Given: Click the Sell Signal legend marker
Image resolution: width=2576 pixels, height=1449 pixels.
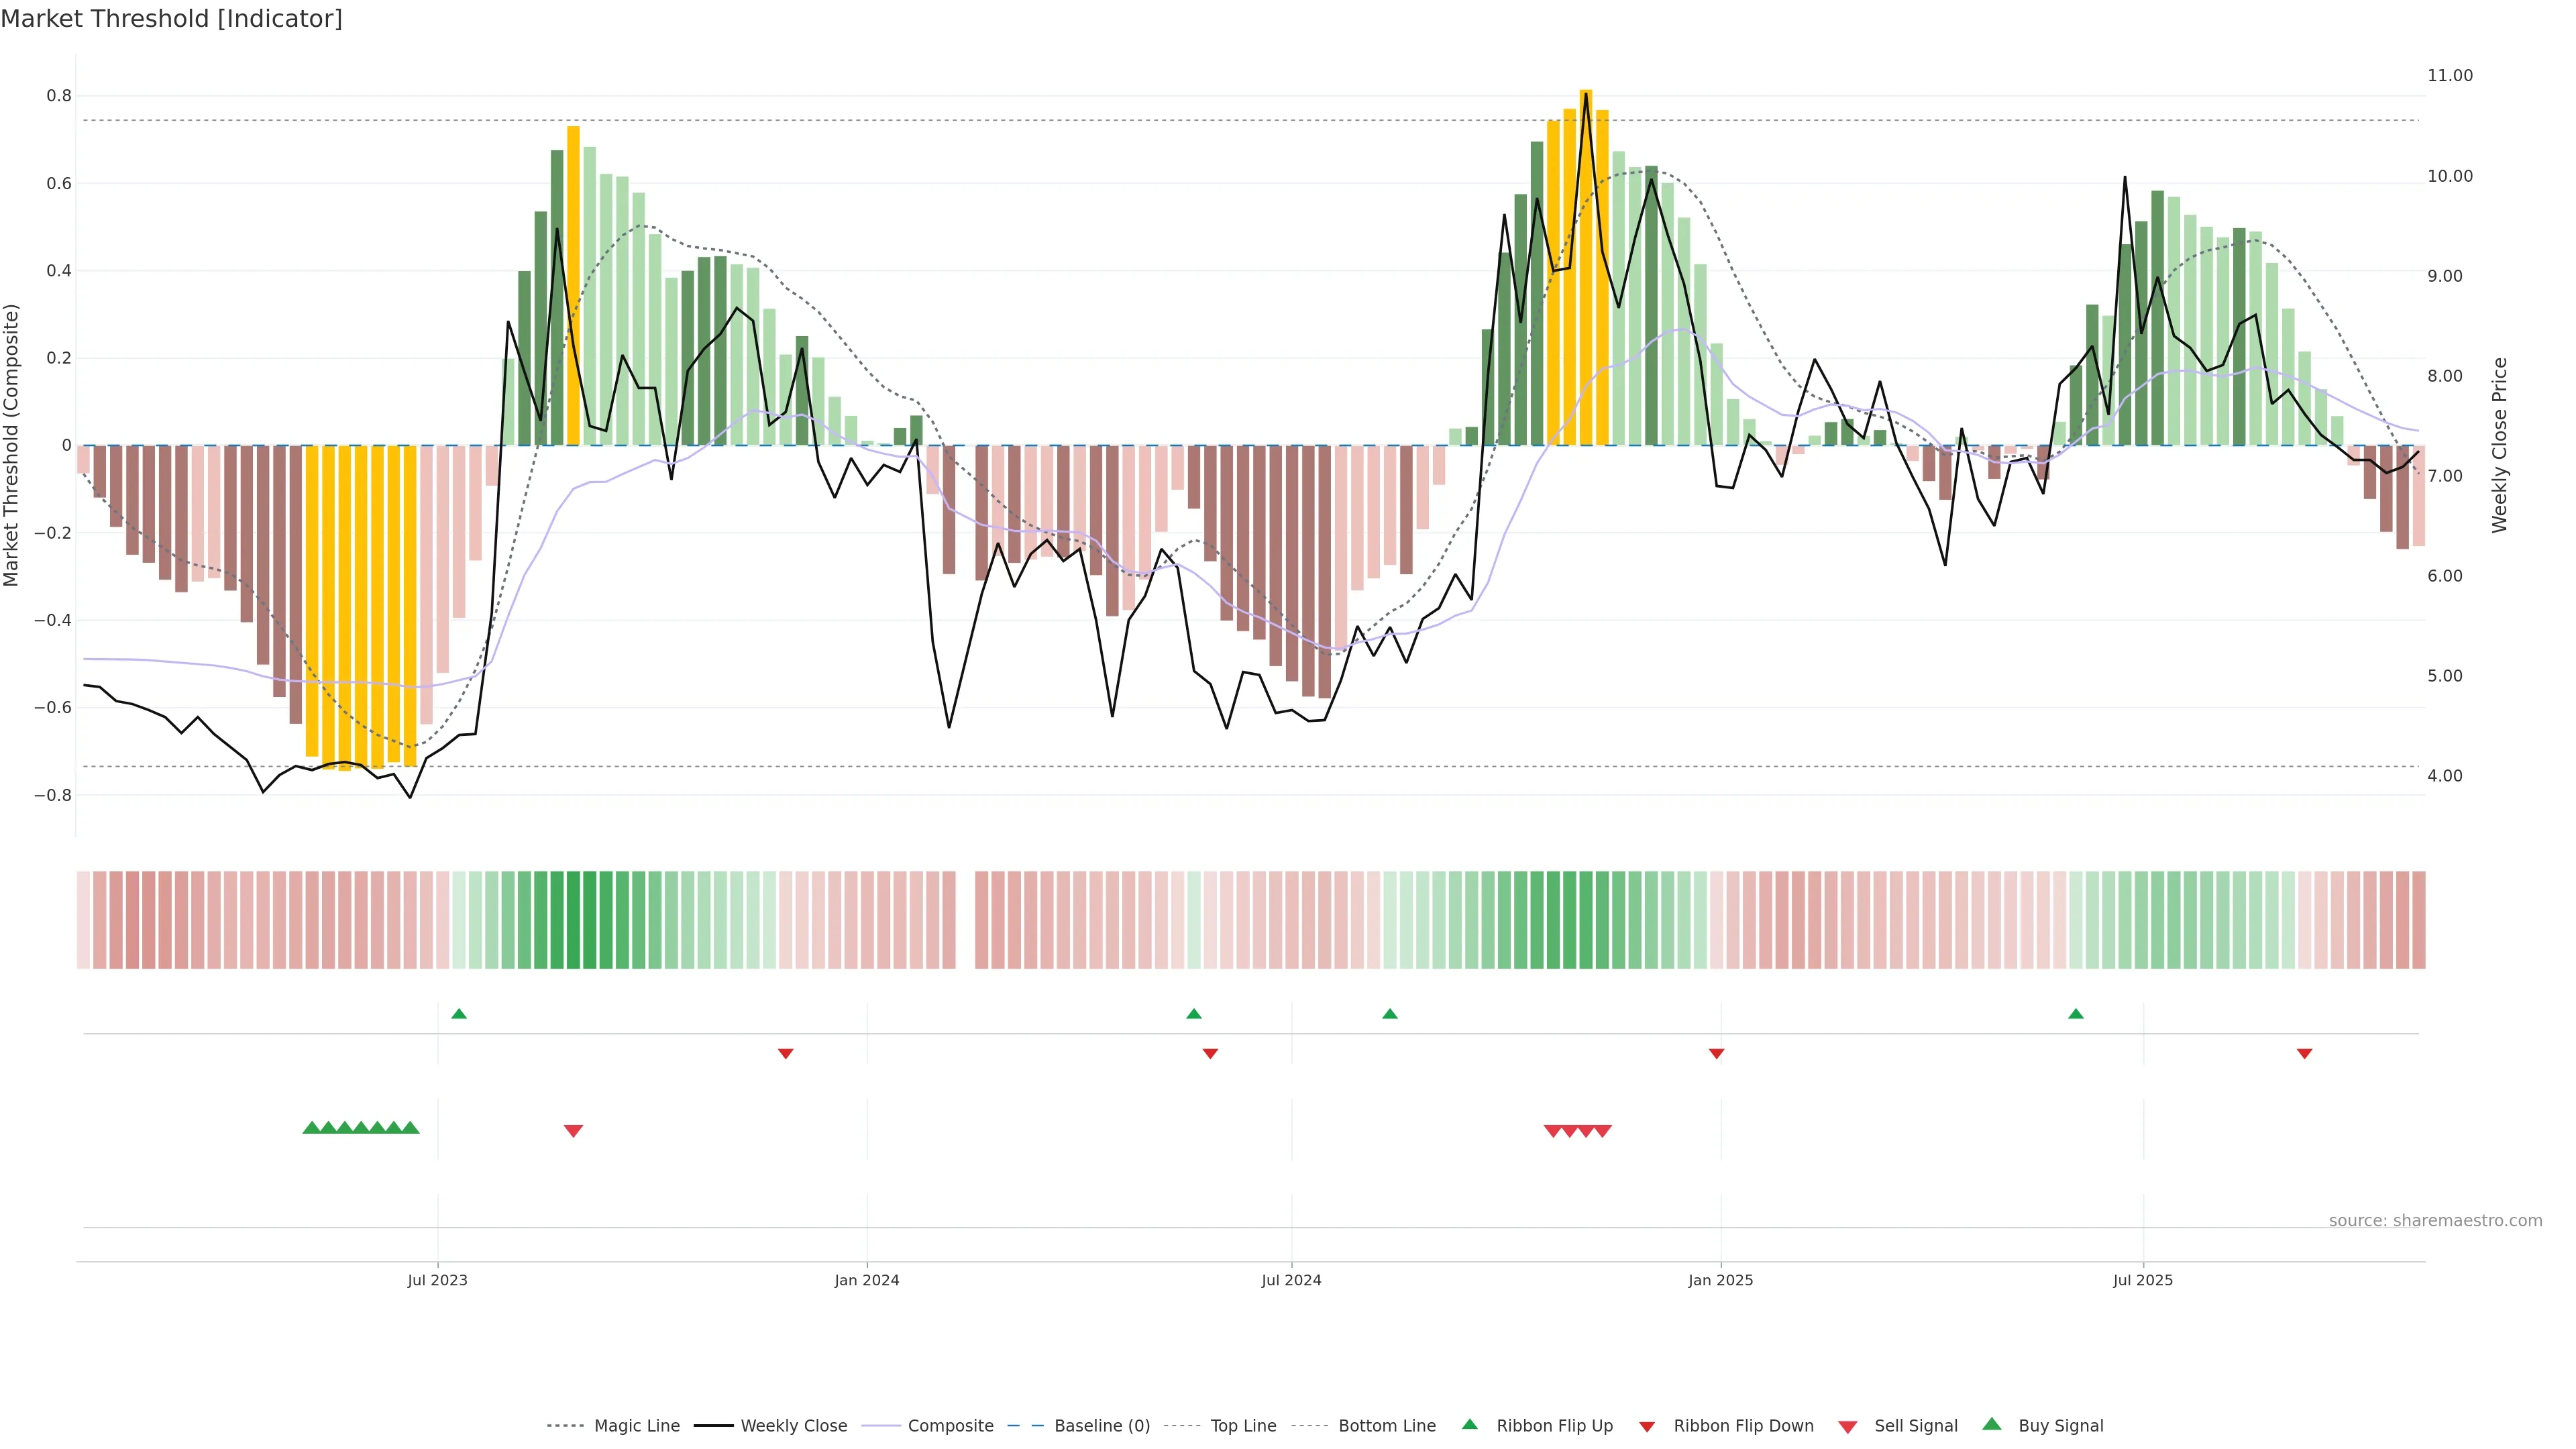Looking at the screenshot, I should coord(1847,1427).
